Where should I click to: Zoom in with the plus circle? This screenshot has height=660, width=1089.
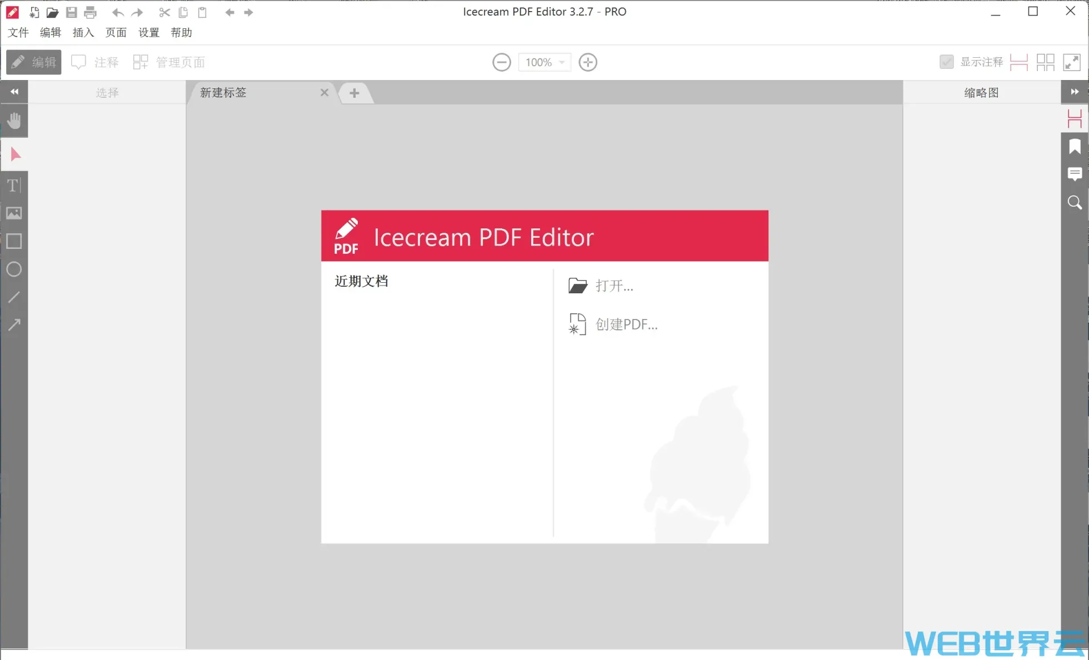click(588, 62)
